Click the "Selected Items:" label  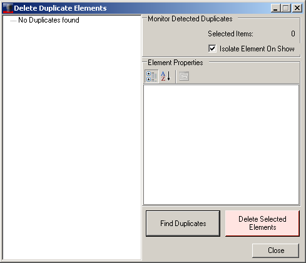tap(230, 34)
